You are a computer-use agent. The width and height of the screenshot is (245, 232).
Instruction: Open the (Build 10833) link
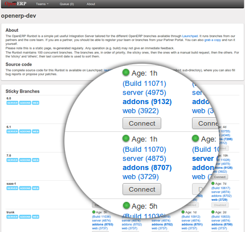point(220,217)
